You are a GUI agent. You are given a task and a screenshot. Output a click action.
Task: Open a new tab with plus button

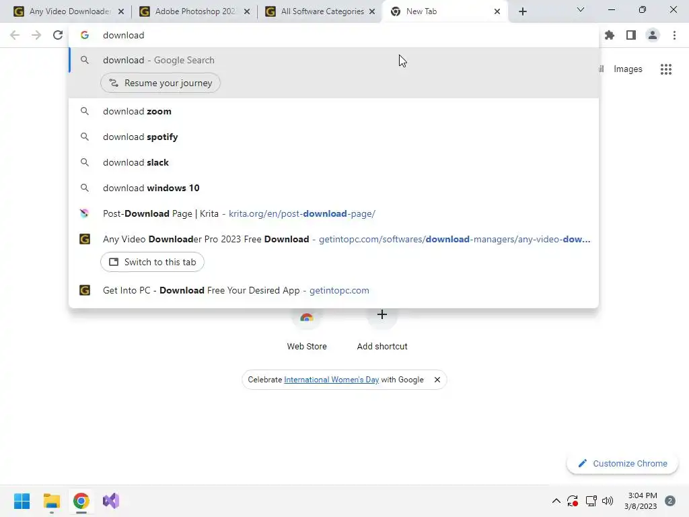(x=522, y=11)
